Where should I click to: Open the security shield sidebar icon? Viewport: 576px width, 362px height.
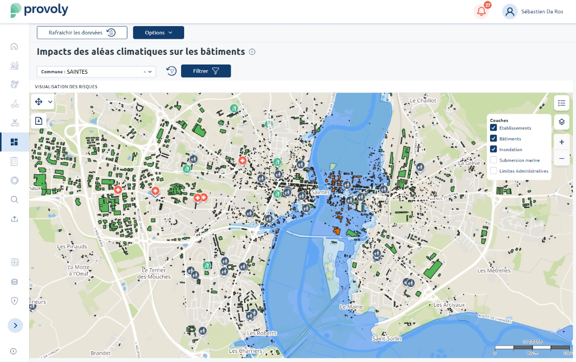(x=14, y=301)
